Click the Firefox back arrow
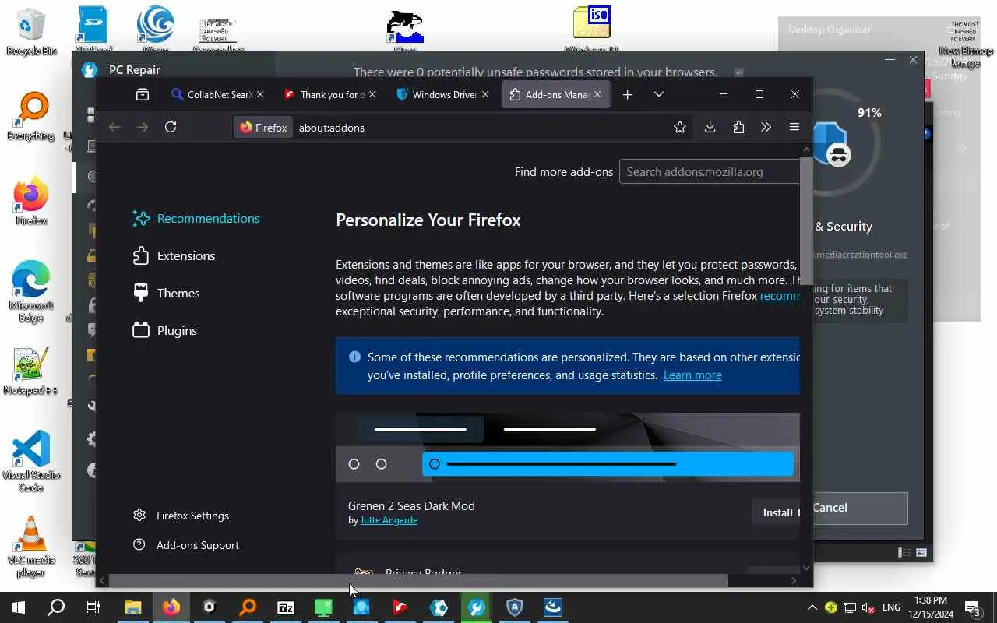This screenshot has height=623, width=997. coord(114,128)
